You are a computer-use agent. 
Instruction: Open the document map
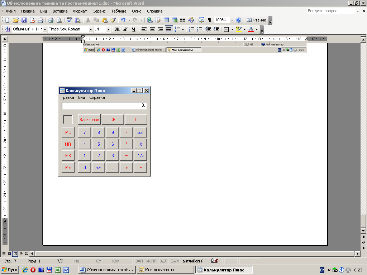tap(201, 20)
